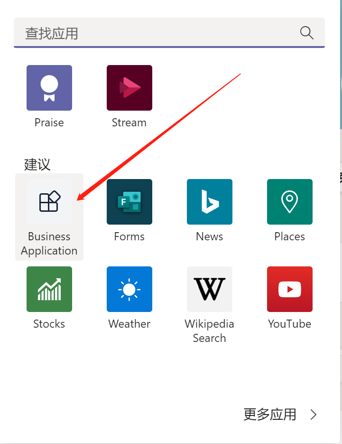The image size is (342, 444).
Task: Open the Forms app icon
Action: pyautogui.click(x=129, y=202)
